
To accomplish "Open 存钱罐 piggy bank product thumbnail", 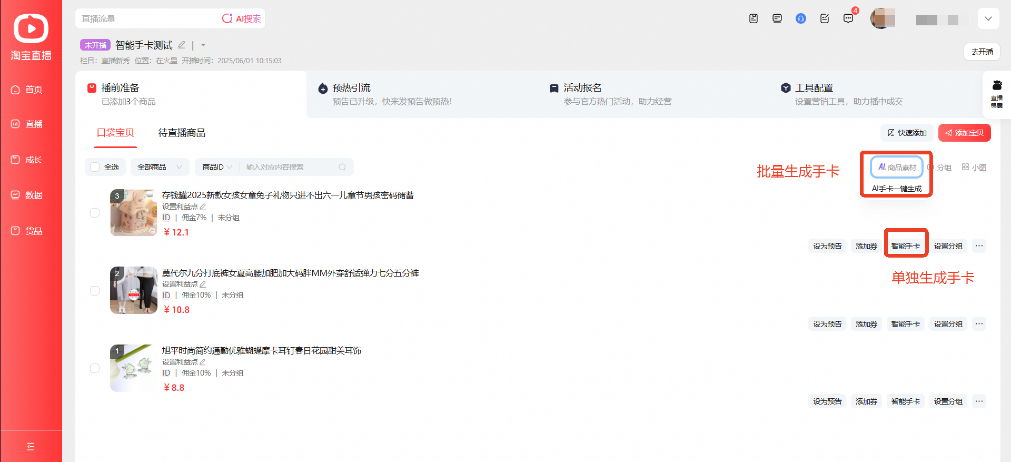I will pos(134,213).
